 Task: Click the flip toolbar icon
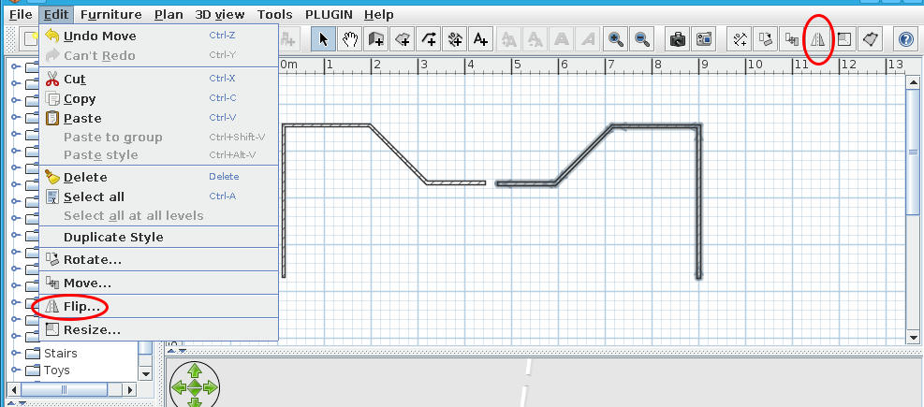click(818, 39)
